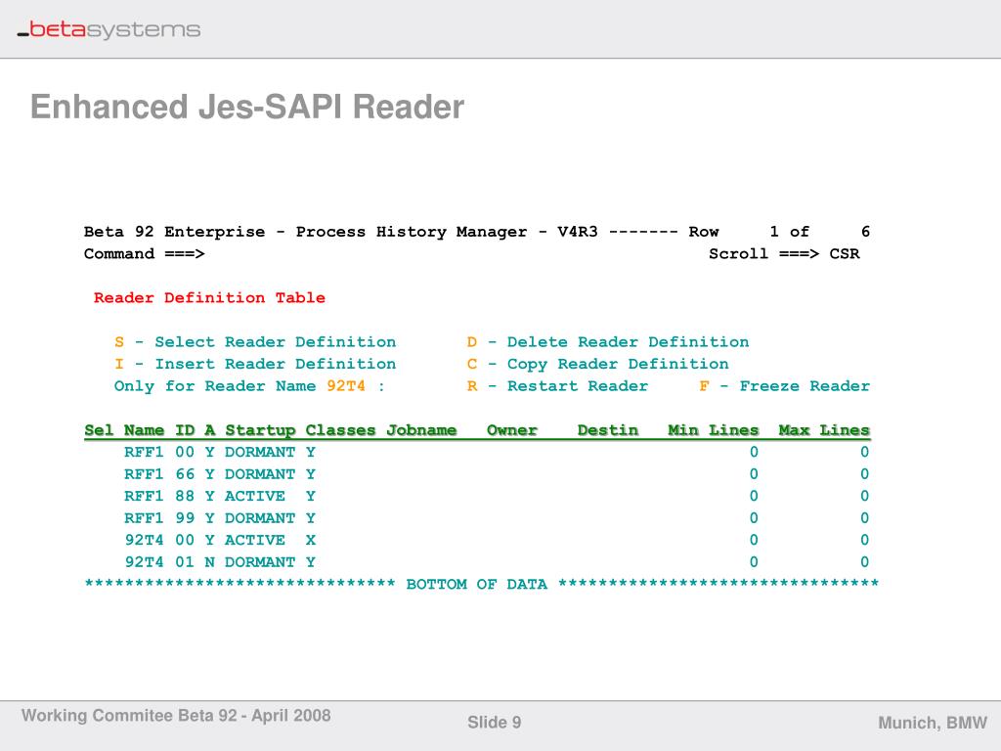Viewport: 1001px width, 751px height.
Task: Click 'S - Select Reader Definition' option
Action: click(255, 341)
